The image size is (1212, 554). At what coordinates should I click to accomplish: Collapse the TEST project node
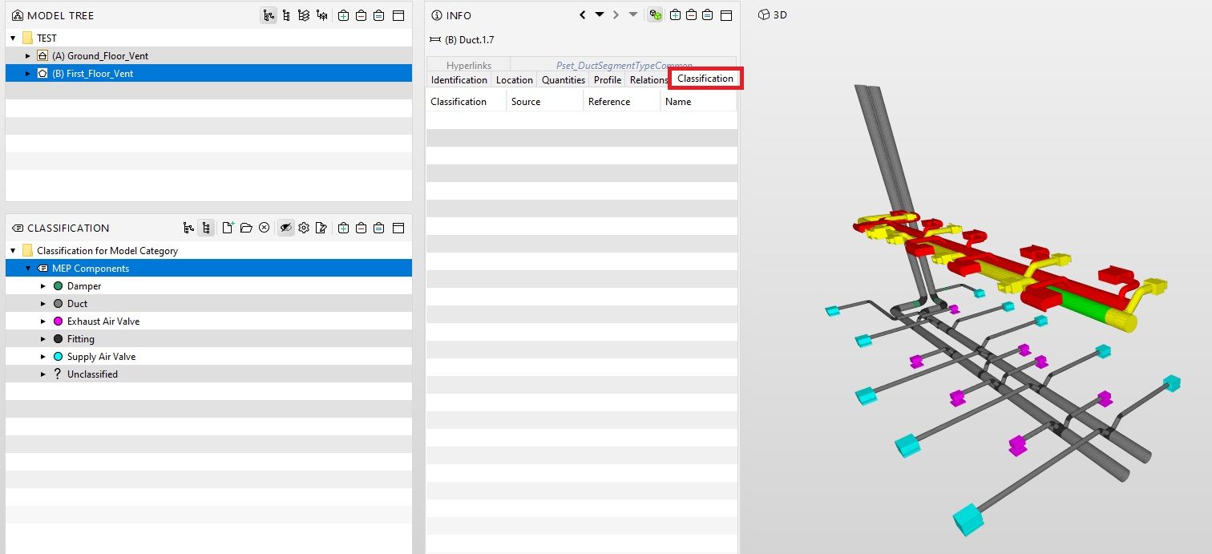pos(13,38)
